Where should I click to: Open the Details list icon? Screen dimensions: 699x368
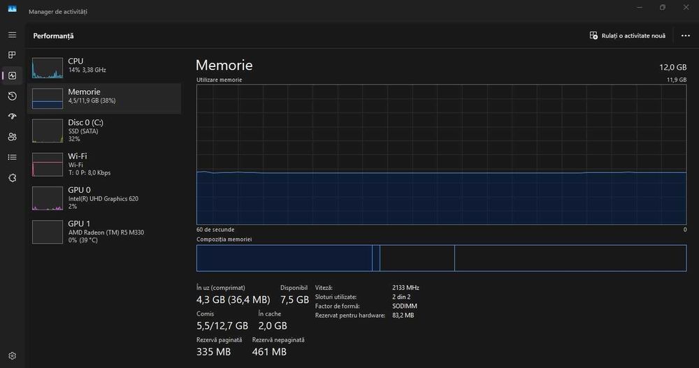[x=12, y=157]
